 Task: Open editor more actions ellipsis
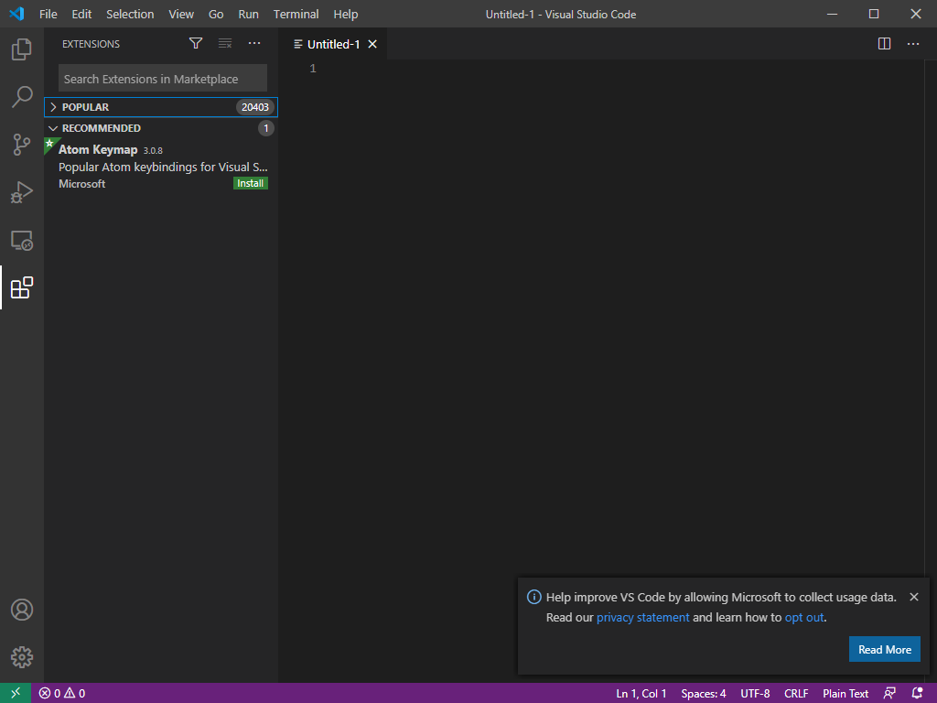(x=913, y=44)
